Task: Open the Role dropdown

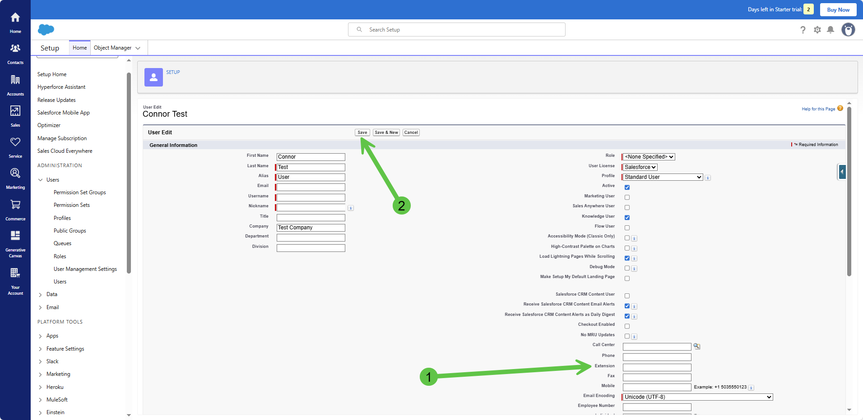Action: point(649,157)
